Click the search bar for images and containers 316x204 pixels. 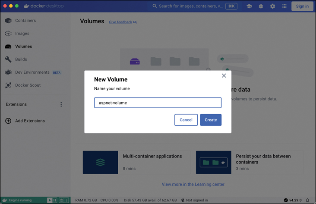click(190, 6)
